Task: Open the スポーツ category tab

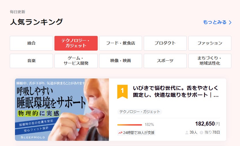Action: click(165, 61)
